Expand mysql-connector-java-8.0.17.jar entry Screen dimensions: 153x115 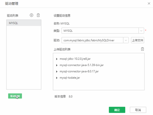click(x=57, y=72)
